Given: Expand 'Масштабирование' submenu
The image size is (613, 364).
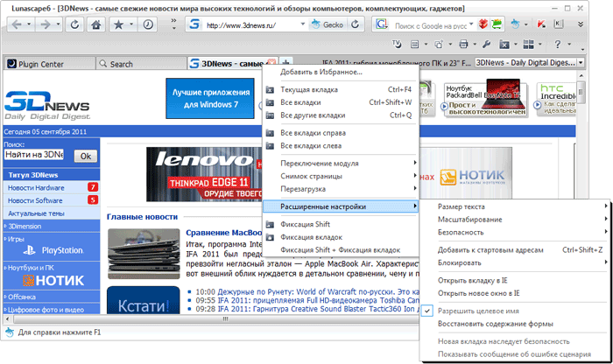Looking at the screenshot, I should (515, 220).
